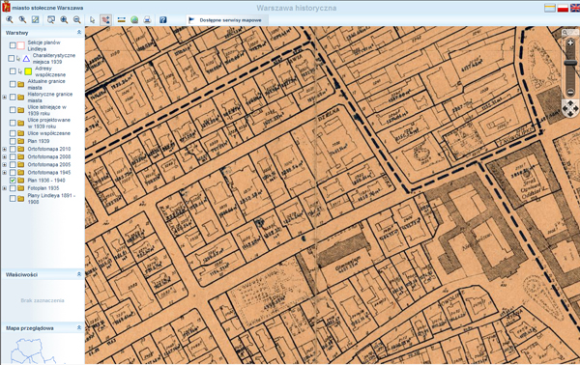Check the Ortofotomapa 1945 layer checkbox
The width and height of the screenshot is (580, 365).
coord(13,173)
